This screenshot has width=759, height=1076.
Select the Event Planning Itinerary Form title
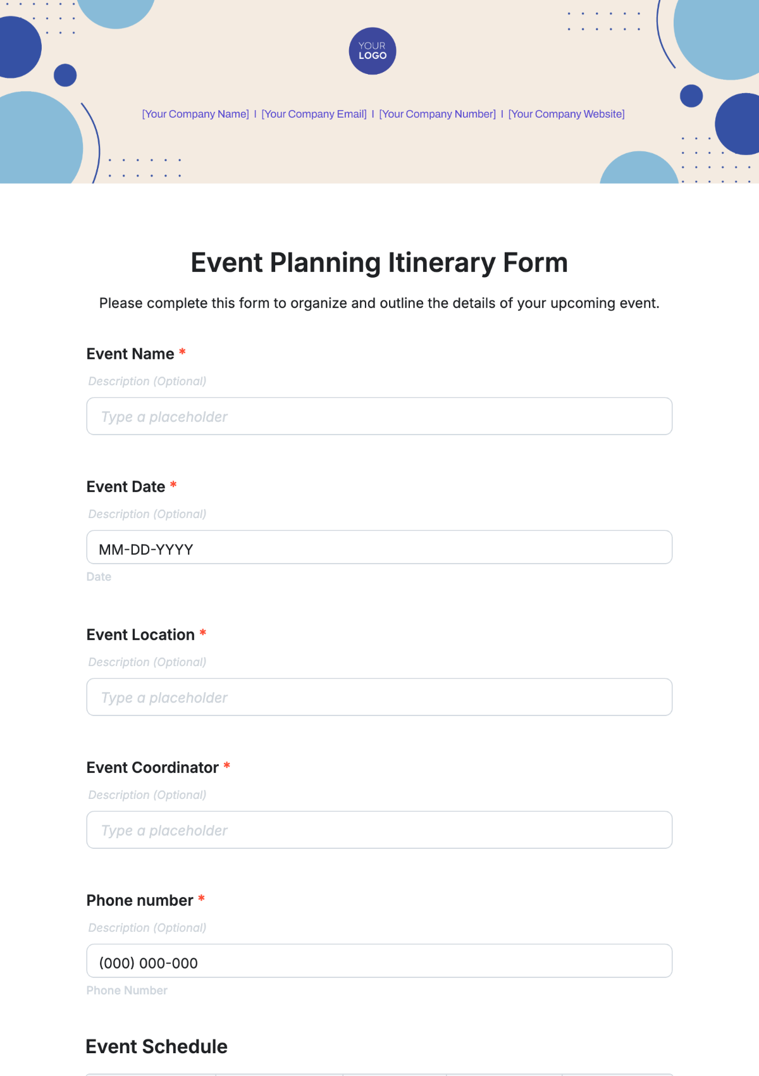(x=379, y=262)
